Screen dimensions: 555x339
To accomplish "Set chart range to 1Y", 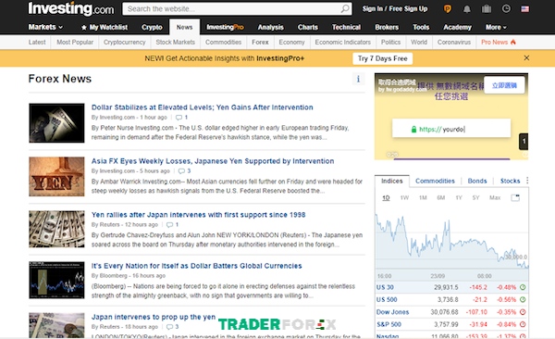I will point(459,197).
